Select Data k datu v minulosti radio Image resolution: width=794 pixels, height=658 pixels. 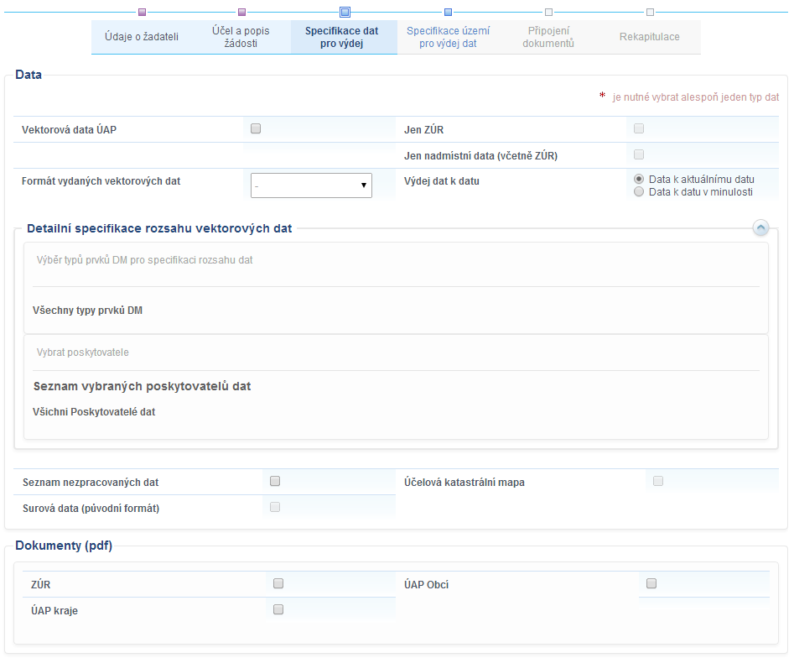(639, 191)
